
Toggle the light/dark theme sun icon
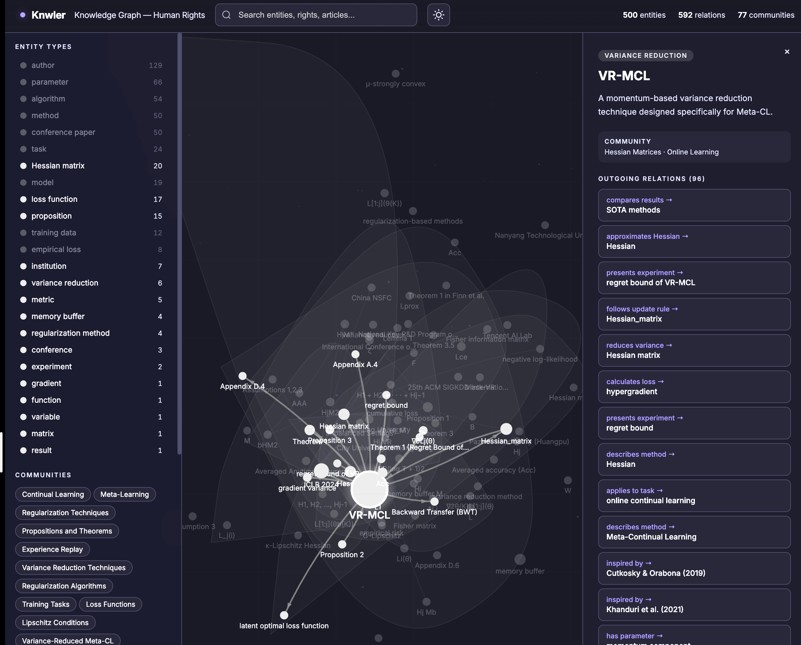pos(438,15)
